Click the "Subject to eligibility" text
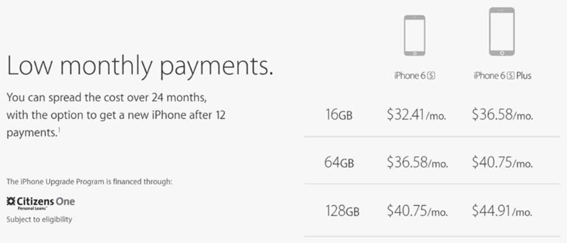This screenshot has height=243, width=567. pyautogui.click(x=39, y=219)
